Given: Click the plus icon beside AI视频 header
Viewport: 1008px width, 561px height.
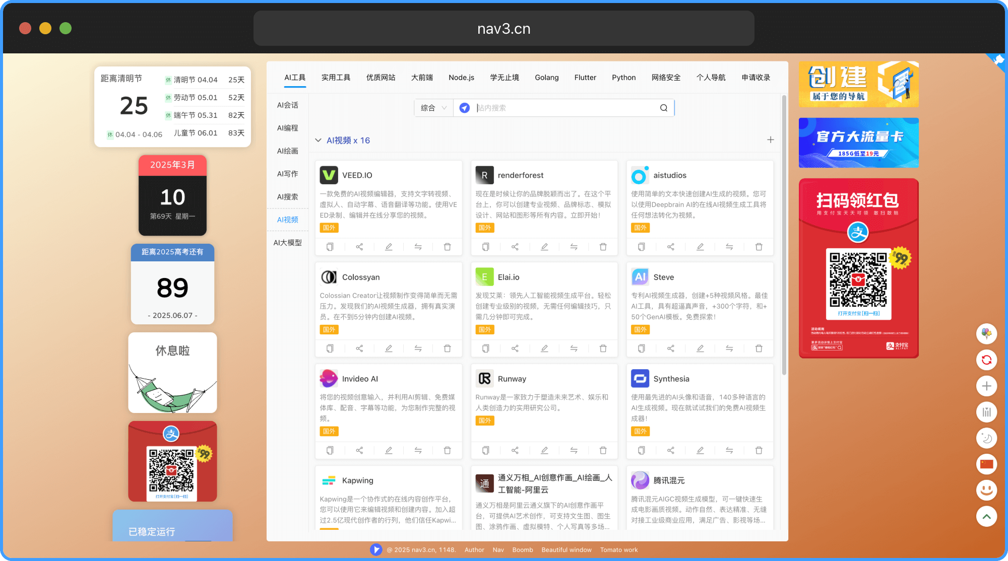Looking at the screenshot, I should click(770, 140).
